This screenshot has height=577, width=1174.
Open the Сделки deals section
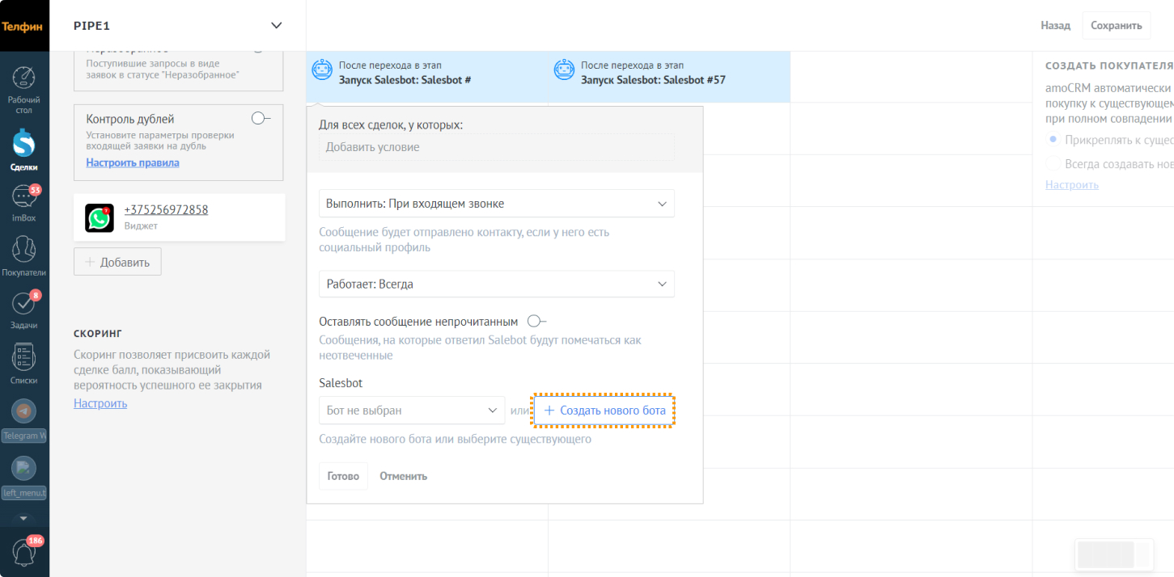click(x=24, y=145)
